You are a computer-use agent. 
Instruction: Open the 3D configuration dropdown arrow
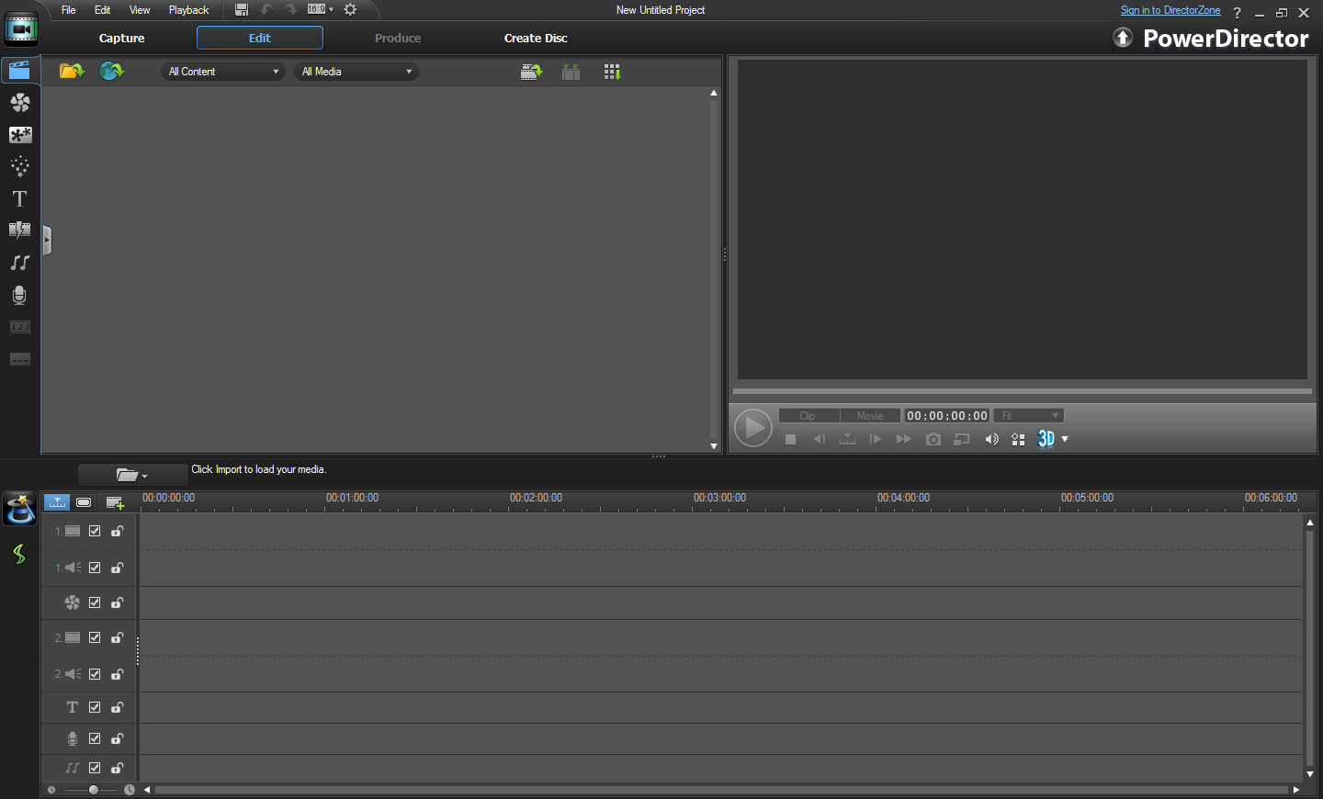[1065, 439]
